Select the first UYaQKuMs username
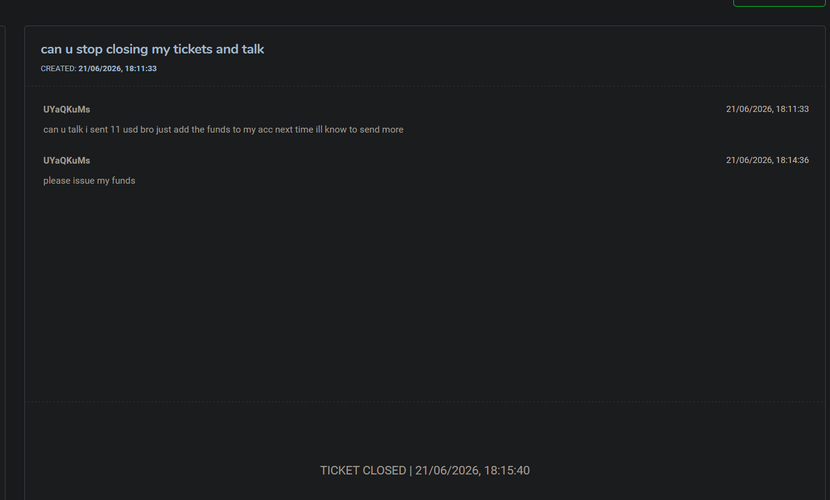This screenshot has height=500, width=830. (67, 109)
